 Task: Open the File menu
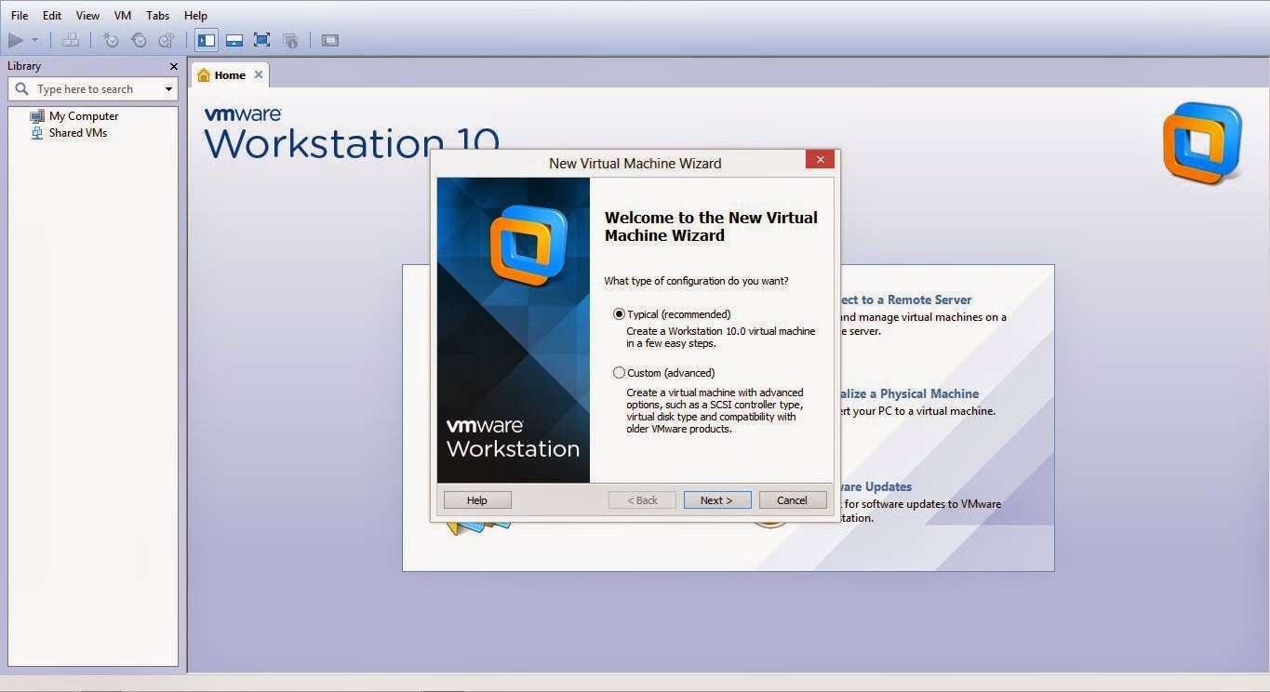coord(20,16)
